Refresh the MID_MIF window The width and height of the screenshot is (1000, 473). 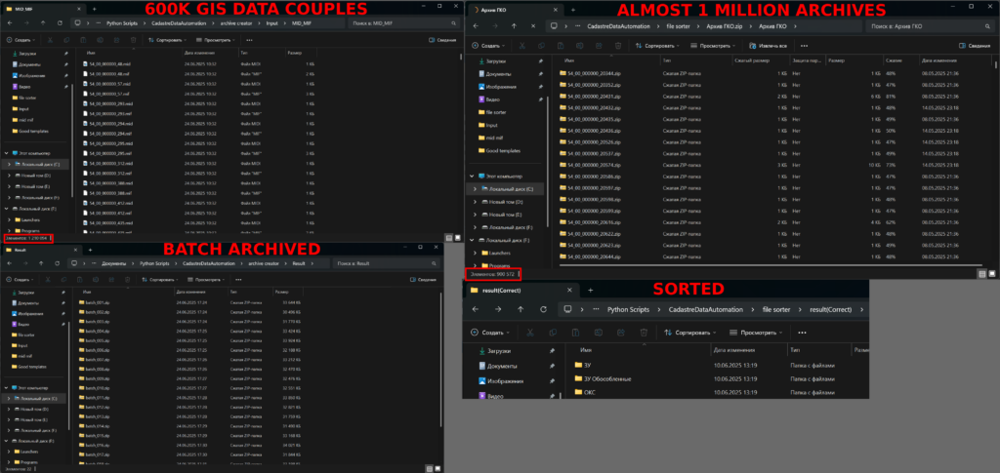tap(60, 22)
